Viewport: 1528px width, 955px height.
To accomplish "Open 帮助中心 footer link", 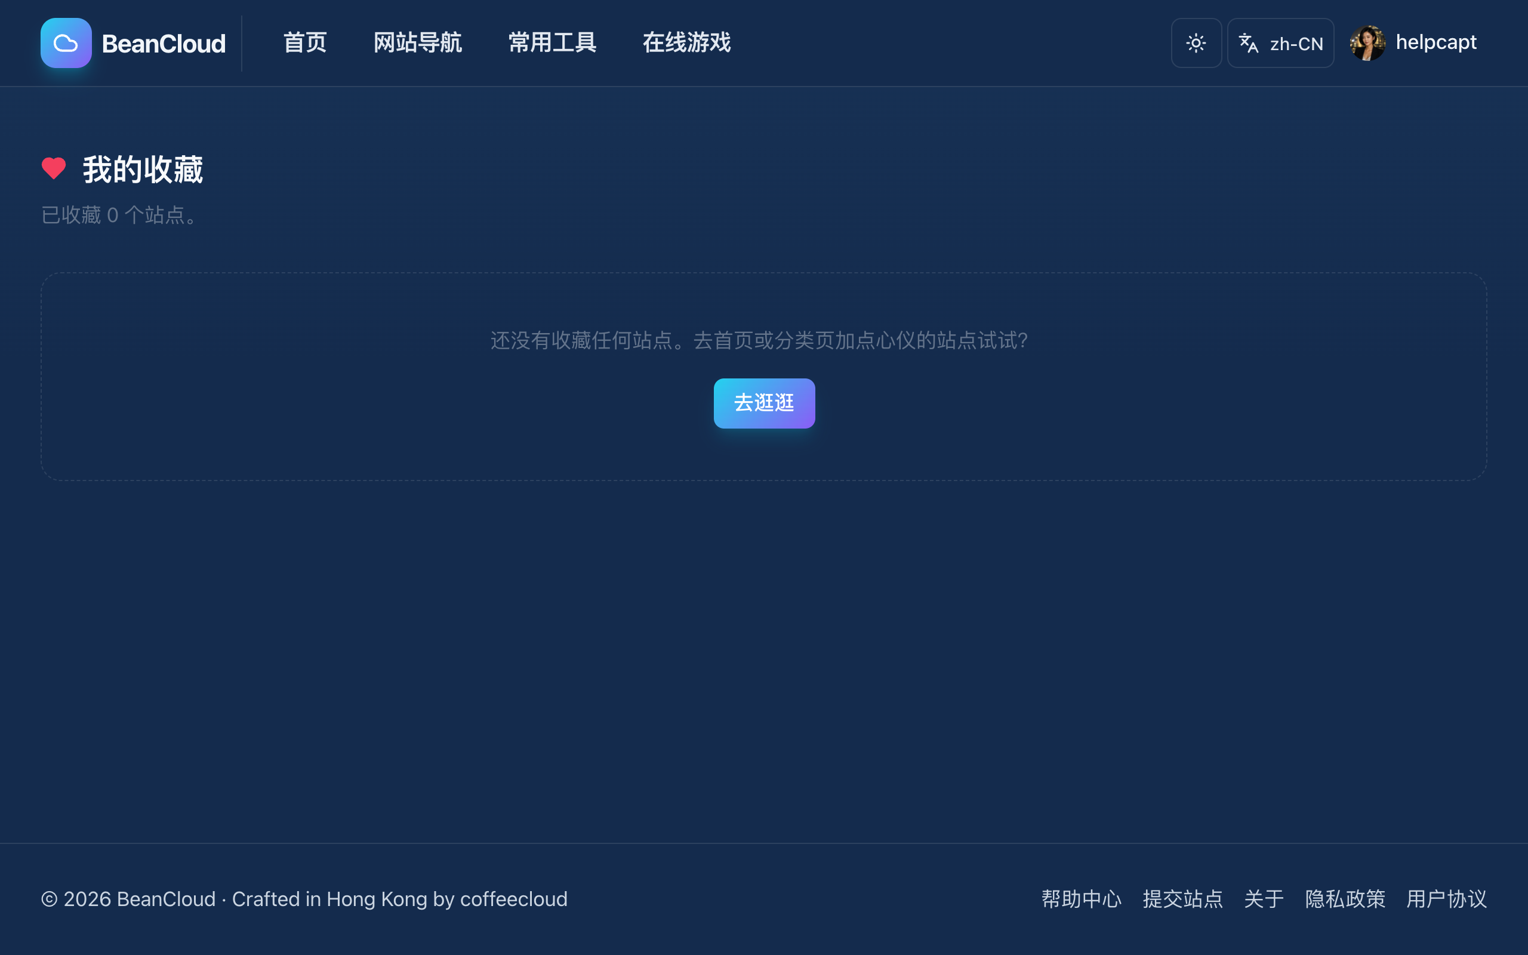I will pos(1081,899).
